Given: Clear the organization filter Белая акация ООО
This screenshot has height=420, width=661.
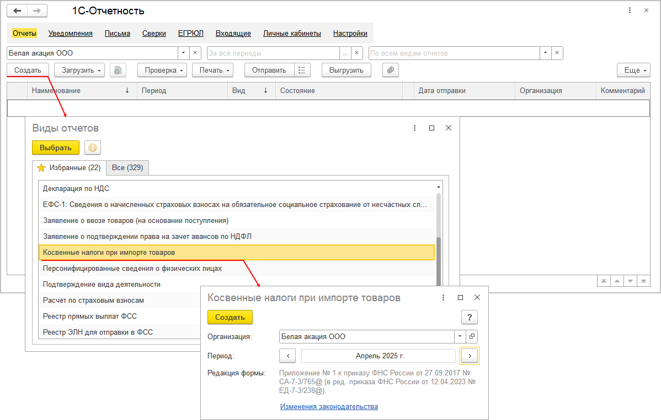Looking at the screenshot, I should [195, 53].
